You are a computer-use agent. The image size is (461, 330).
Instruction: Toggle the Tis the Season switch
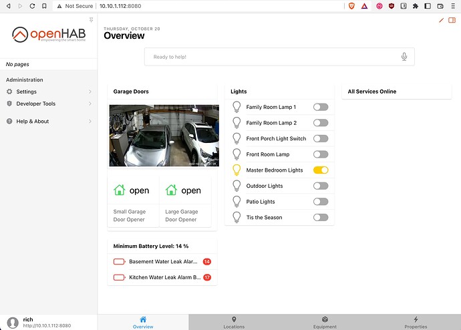click(x=321, y=218)
